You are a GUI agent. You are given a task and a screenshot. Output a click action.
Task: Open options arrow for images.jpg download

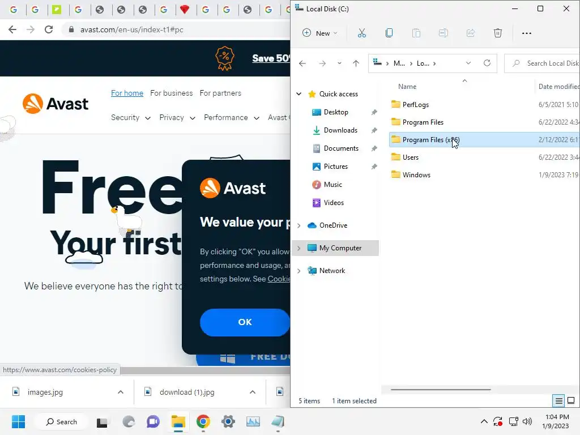(x=121, y=392)
